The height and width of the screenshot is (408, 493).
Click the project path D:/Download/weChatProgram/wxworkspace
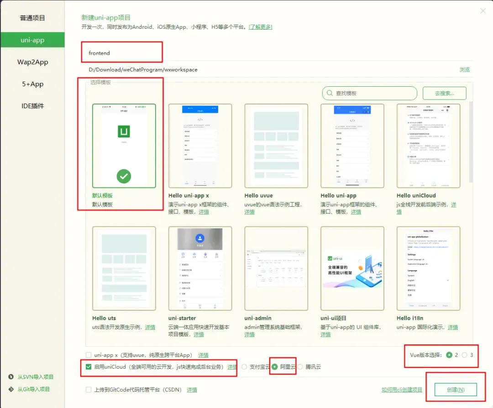point(143,69)
